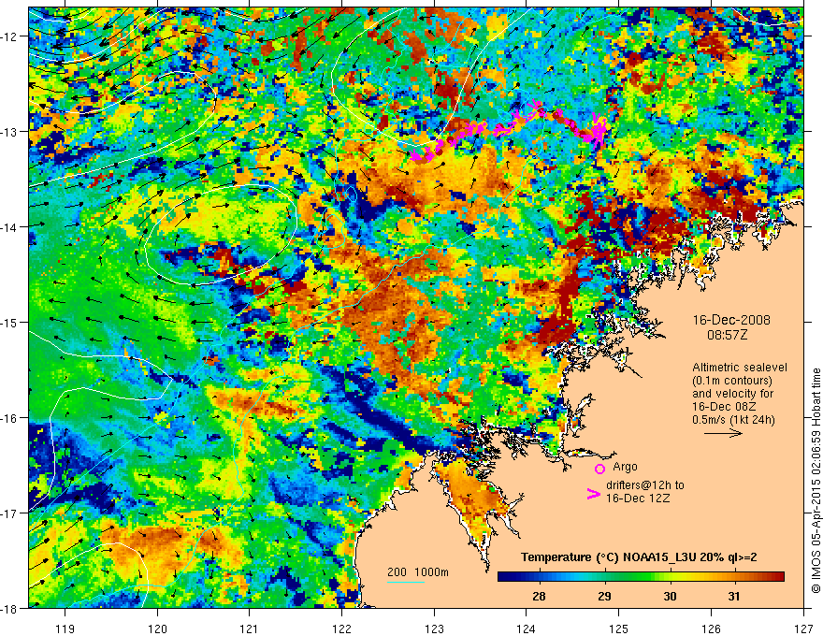
Task: Click the 'Argo' legend label
Action: [x=625, y=467]
